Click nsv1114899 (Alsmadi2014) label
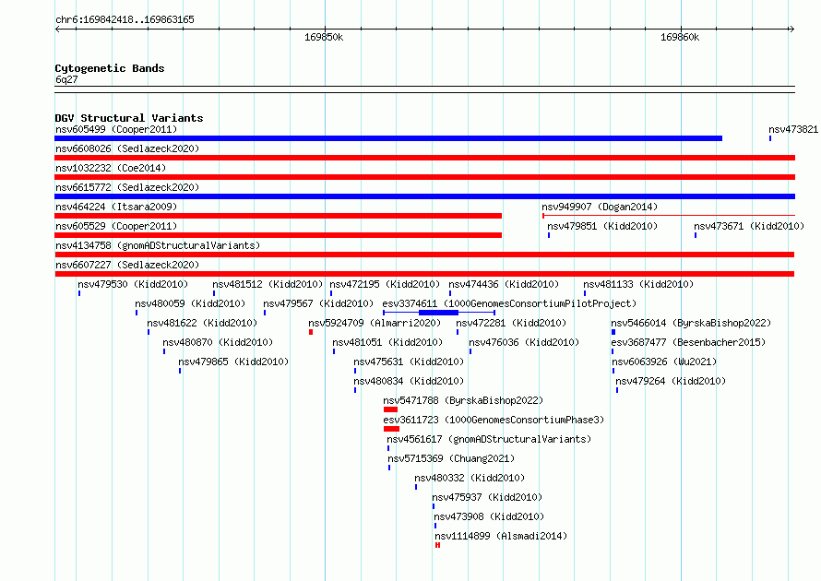 (501, 536)
